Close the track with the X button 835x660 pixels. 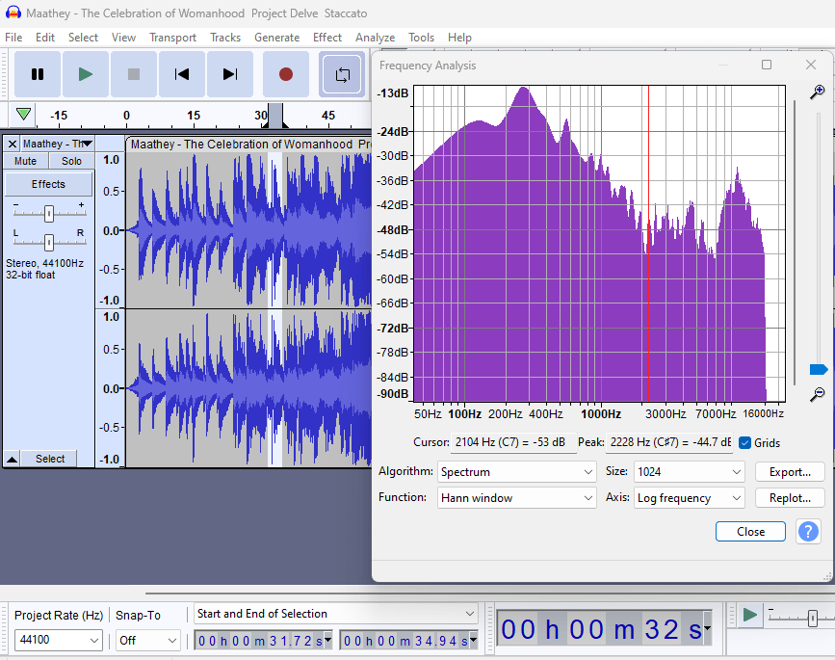tap(13, 144)
